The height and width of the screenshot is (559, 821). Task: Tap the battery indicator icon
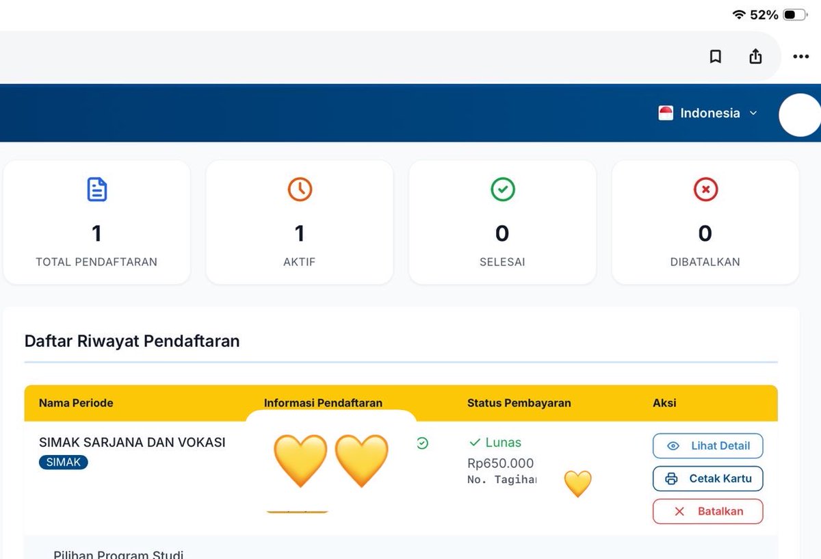click(x=795, y=14)
